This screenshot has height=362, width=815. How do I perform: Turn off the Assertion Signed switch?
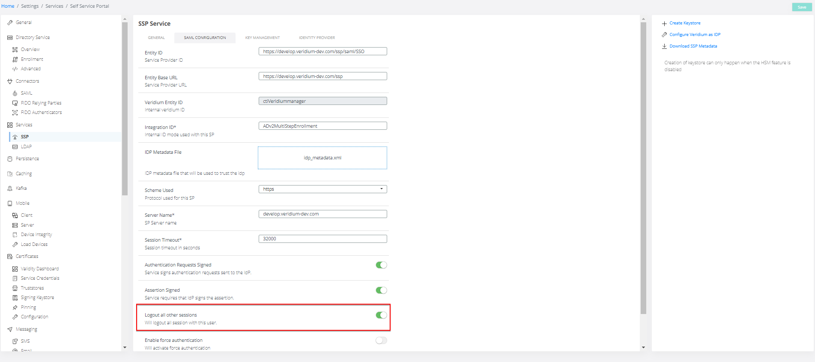click(x=381, y=290)
